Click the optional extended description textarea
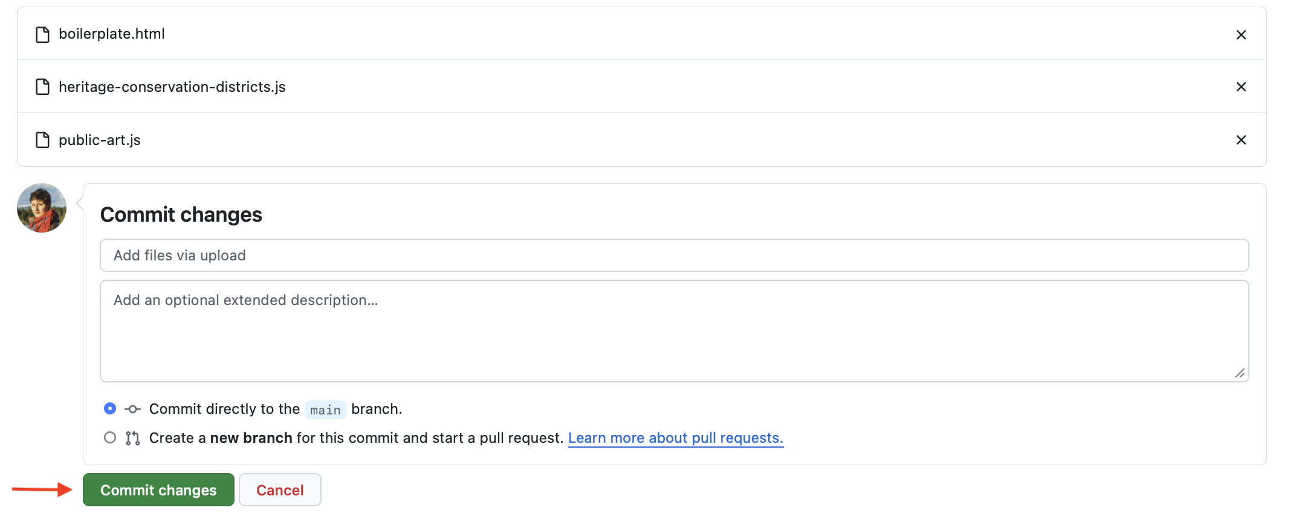 pos(674,331)
